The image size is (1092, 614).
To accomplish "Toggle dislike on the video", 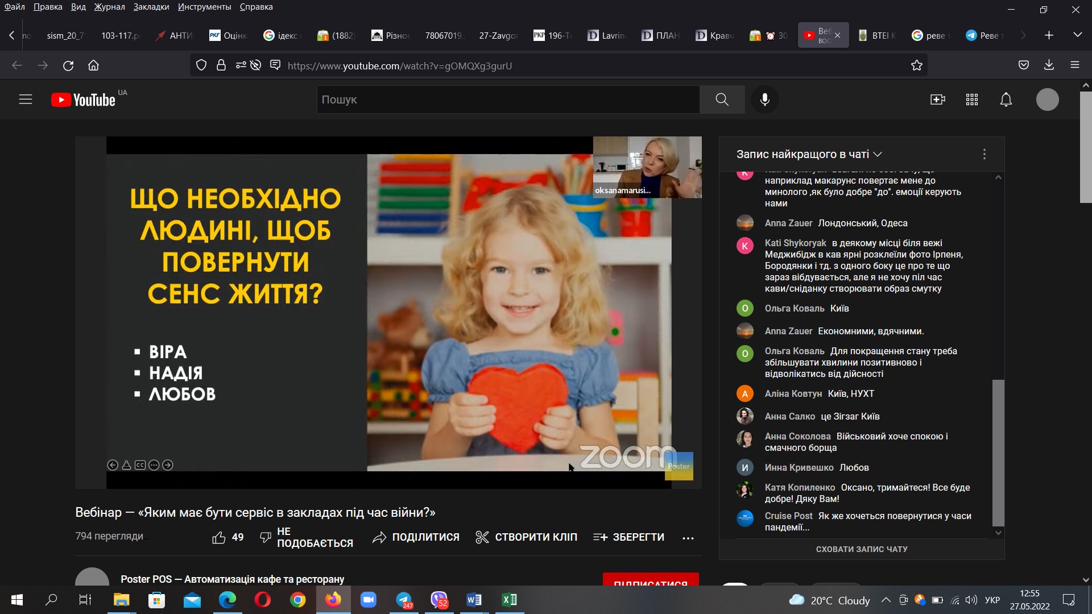I will 266,537.
